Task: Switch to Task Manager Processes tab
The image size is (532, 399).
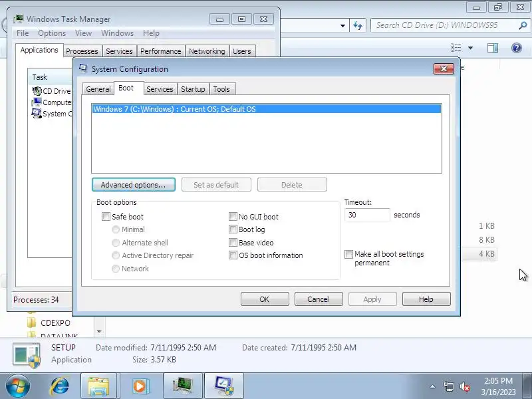Action: coord(82,51)
